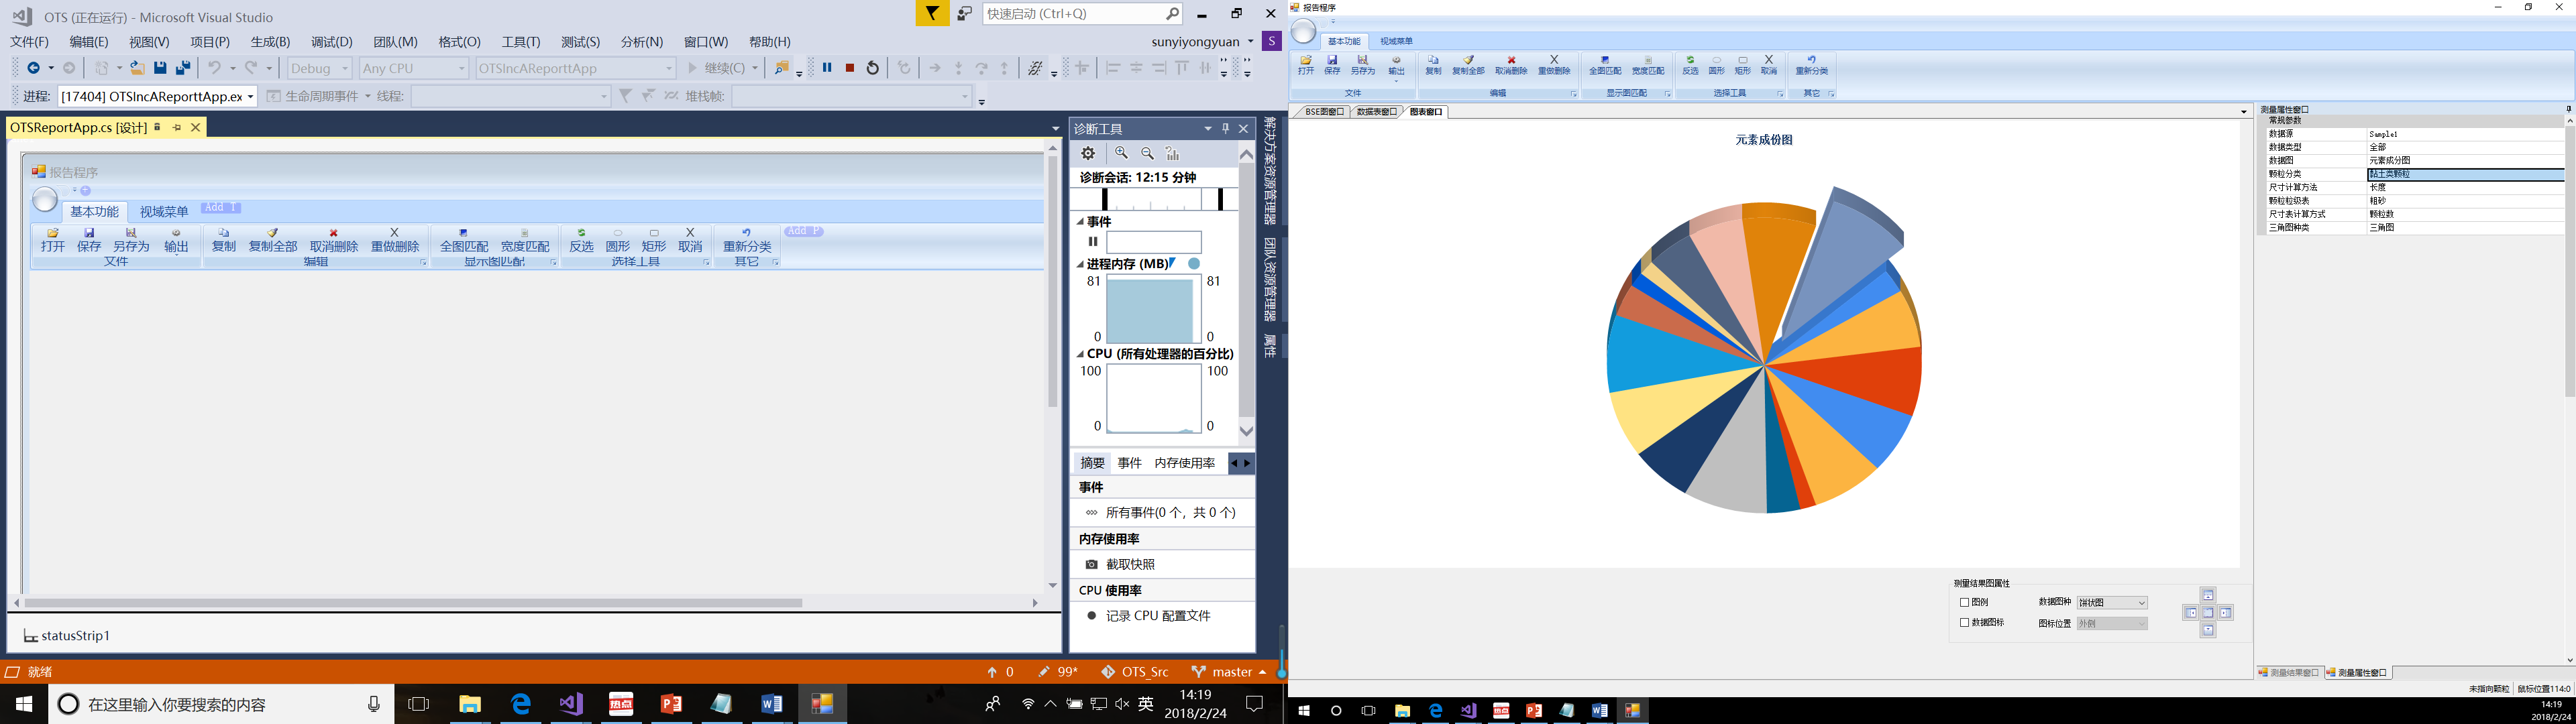Enable the 图例 legend checkbox
The height and width of the screenshot is (724, 2576).
click(1964, 603)
